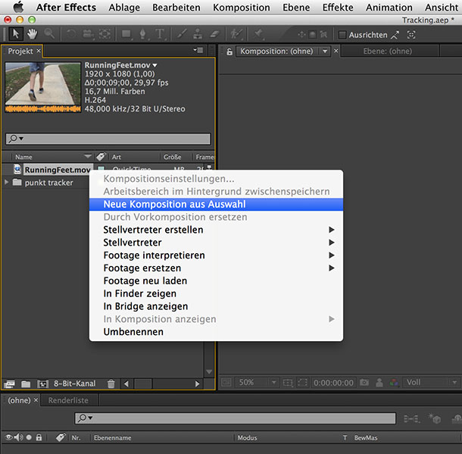Select the Projekt panel tab

20,51
